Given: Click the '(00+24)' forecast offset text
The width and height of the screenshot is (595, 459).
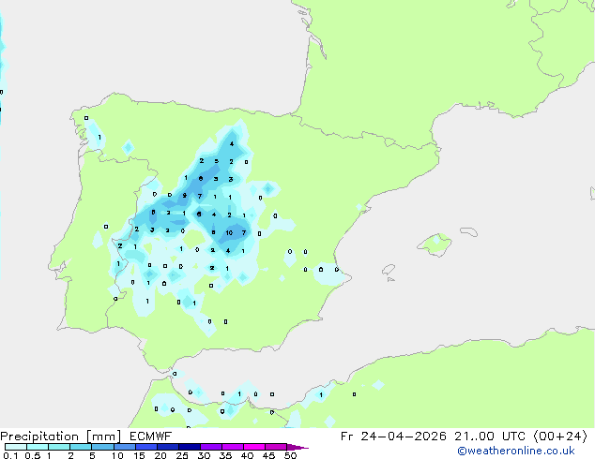Looking at the screenshot, I should 560,437.
